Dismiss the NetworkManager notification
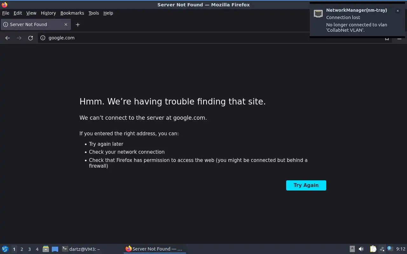The height and width of the screenshot is (254, 407). click(x=397, y=11)
